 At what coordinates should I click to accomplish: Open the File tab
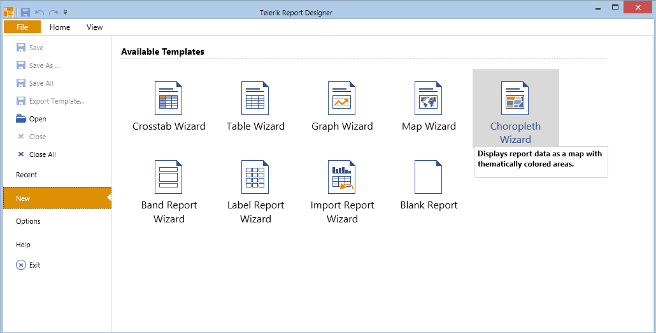[22, 27]
